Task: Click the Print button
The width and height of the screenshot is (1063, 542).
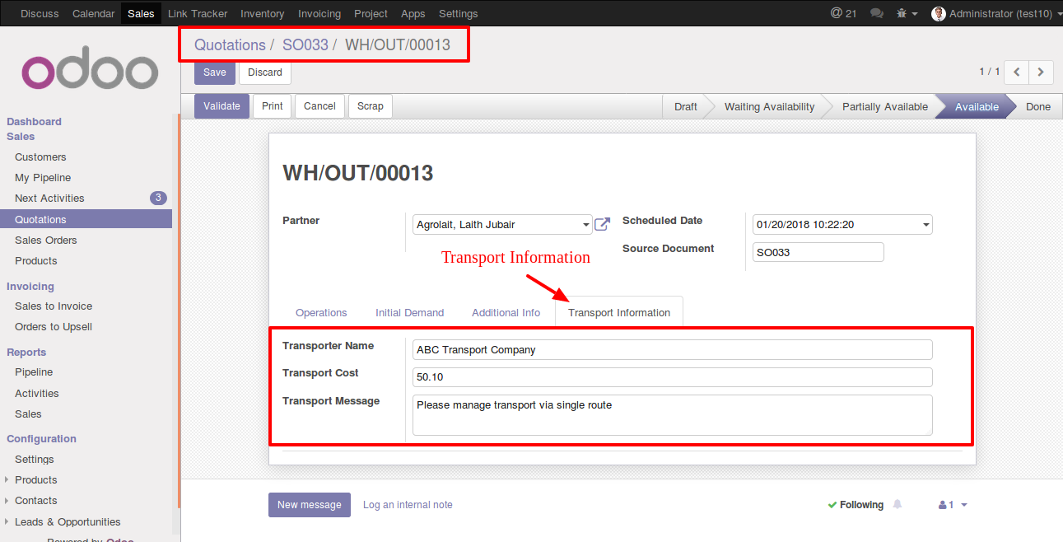Action: (273, 106)
